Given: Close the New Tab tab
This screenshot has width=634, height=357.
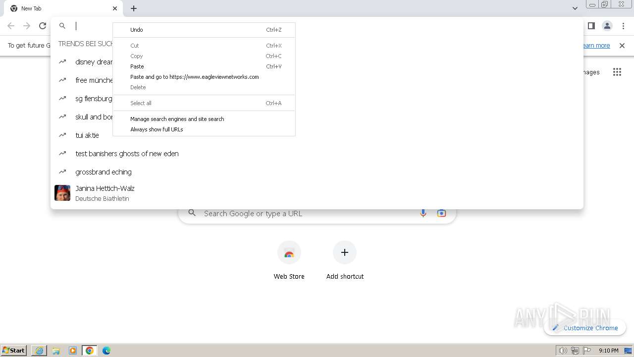Looking at the screenshot, I should point(115,8).
